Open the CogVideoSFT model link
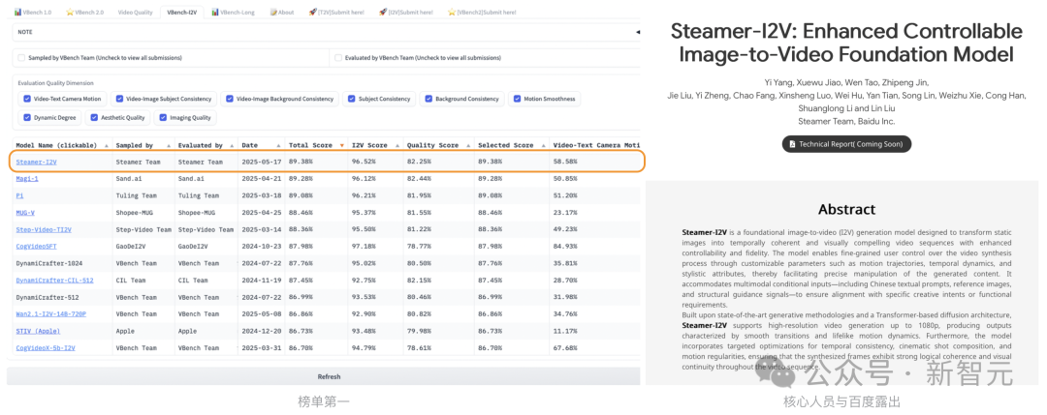 tap(36, 247)
